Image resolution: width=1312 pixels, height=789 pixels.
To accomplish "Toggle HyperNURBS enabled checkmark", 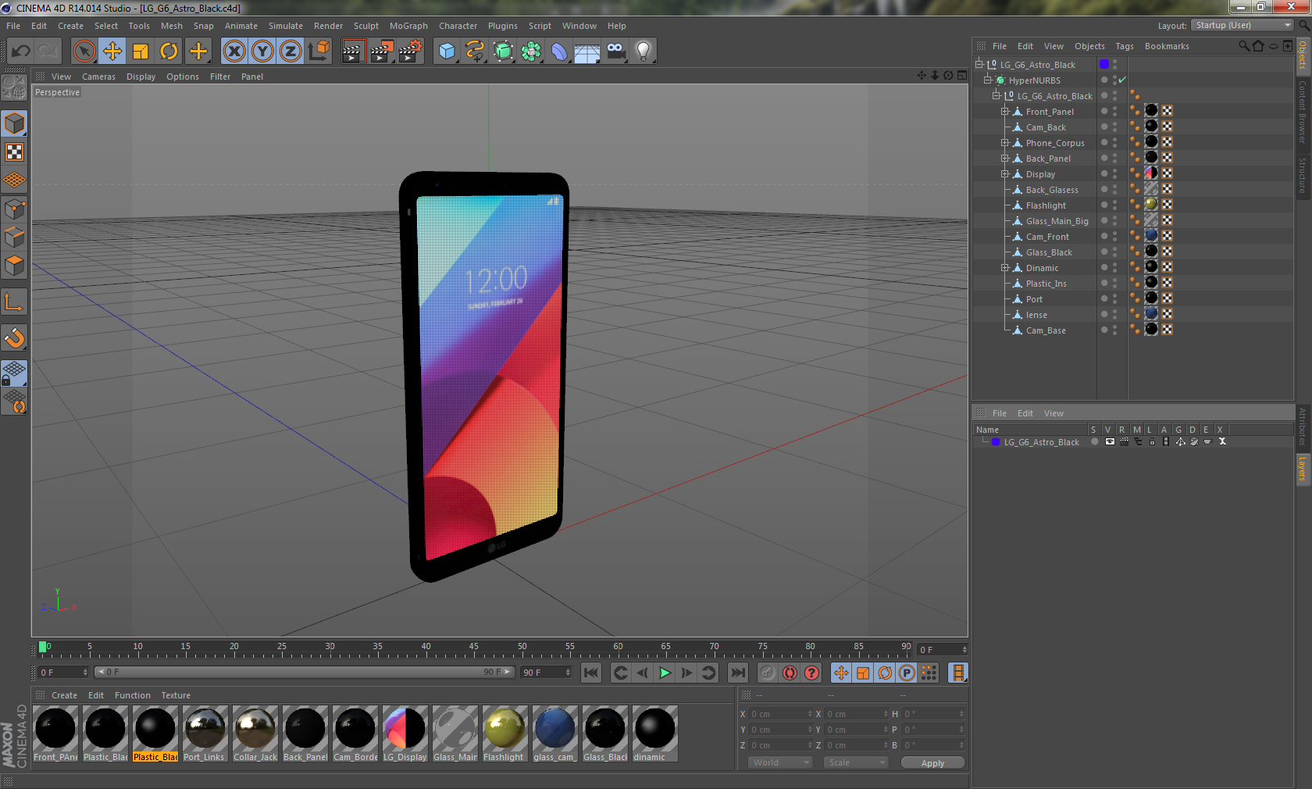I will 1122,80.
